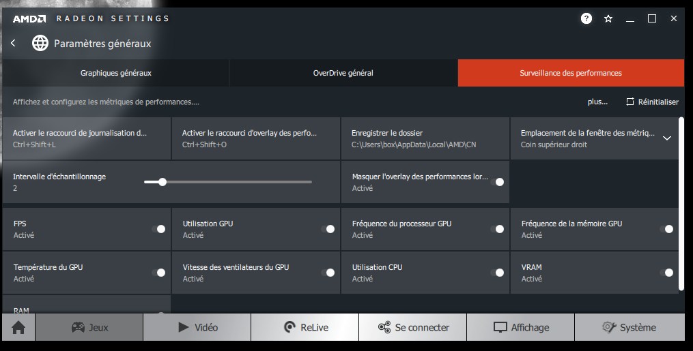Click the sampling interval value 2
Image resolution: width=693 pixels, height=351 pixels.
(15, 188)
